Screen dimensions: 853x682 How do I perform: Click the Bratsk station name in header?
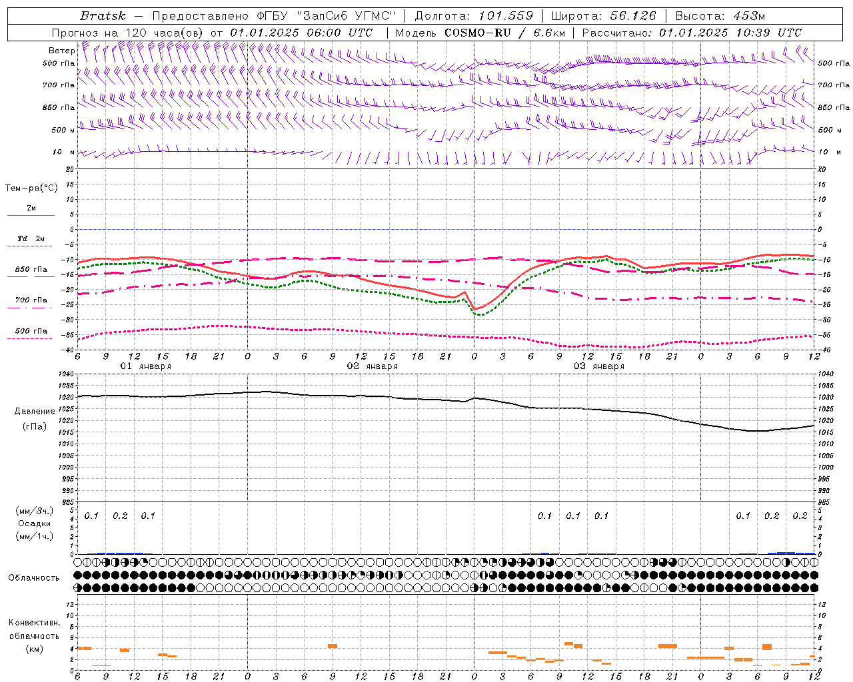click(102, 16)
